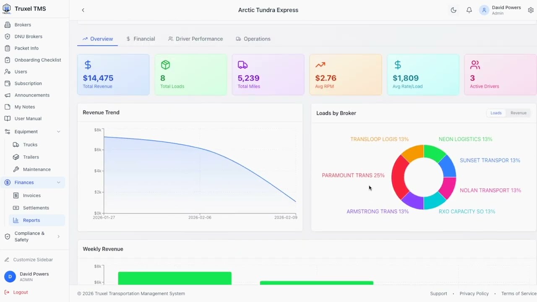Click the Customize Sidebar pencil option
537x302 pixels.
pos(29,260)
